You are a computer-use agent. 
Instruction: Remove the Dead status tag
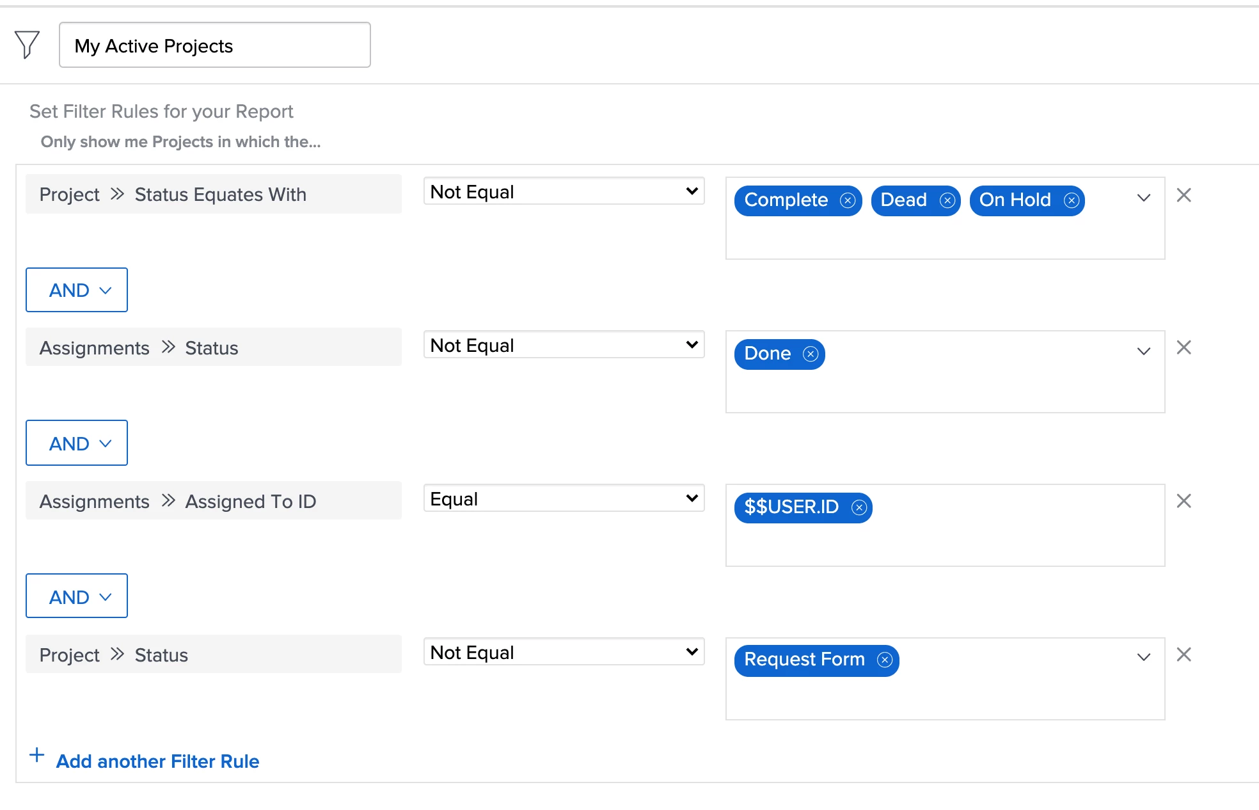[947, 201]
